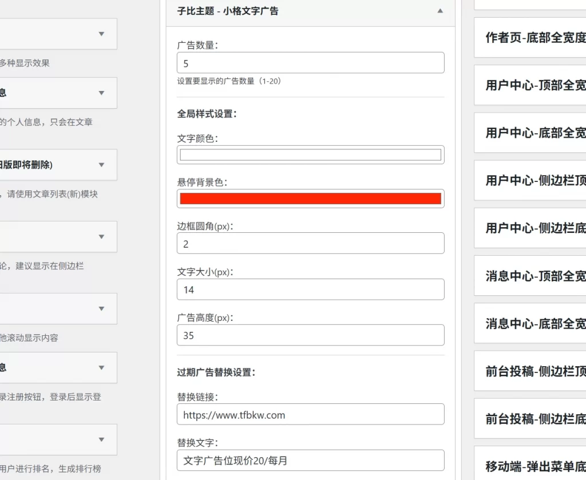Select the 广告高度 input showing 35
Viewport: 586px width, 480px height.
(x=310, y=336)
